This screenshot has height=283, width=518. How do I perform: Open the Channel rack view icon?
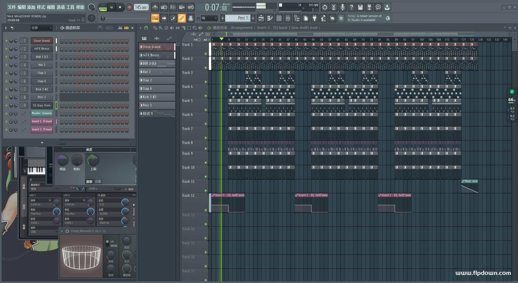point(279,18)
